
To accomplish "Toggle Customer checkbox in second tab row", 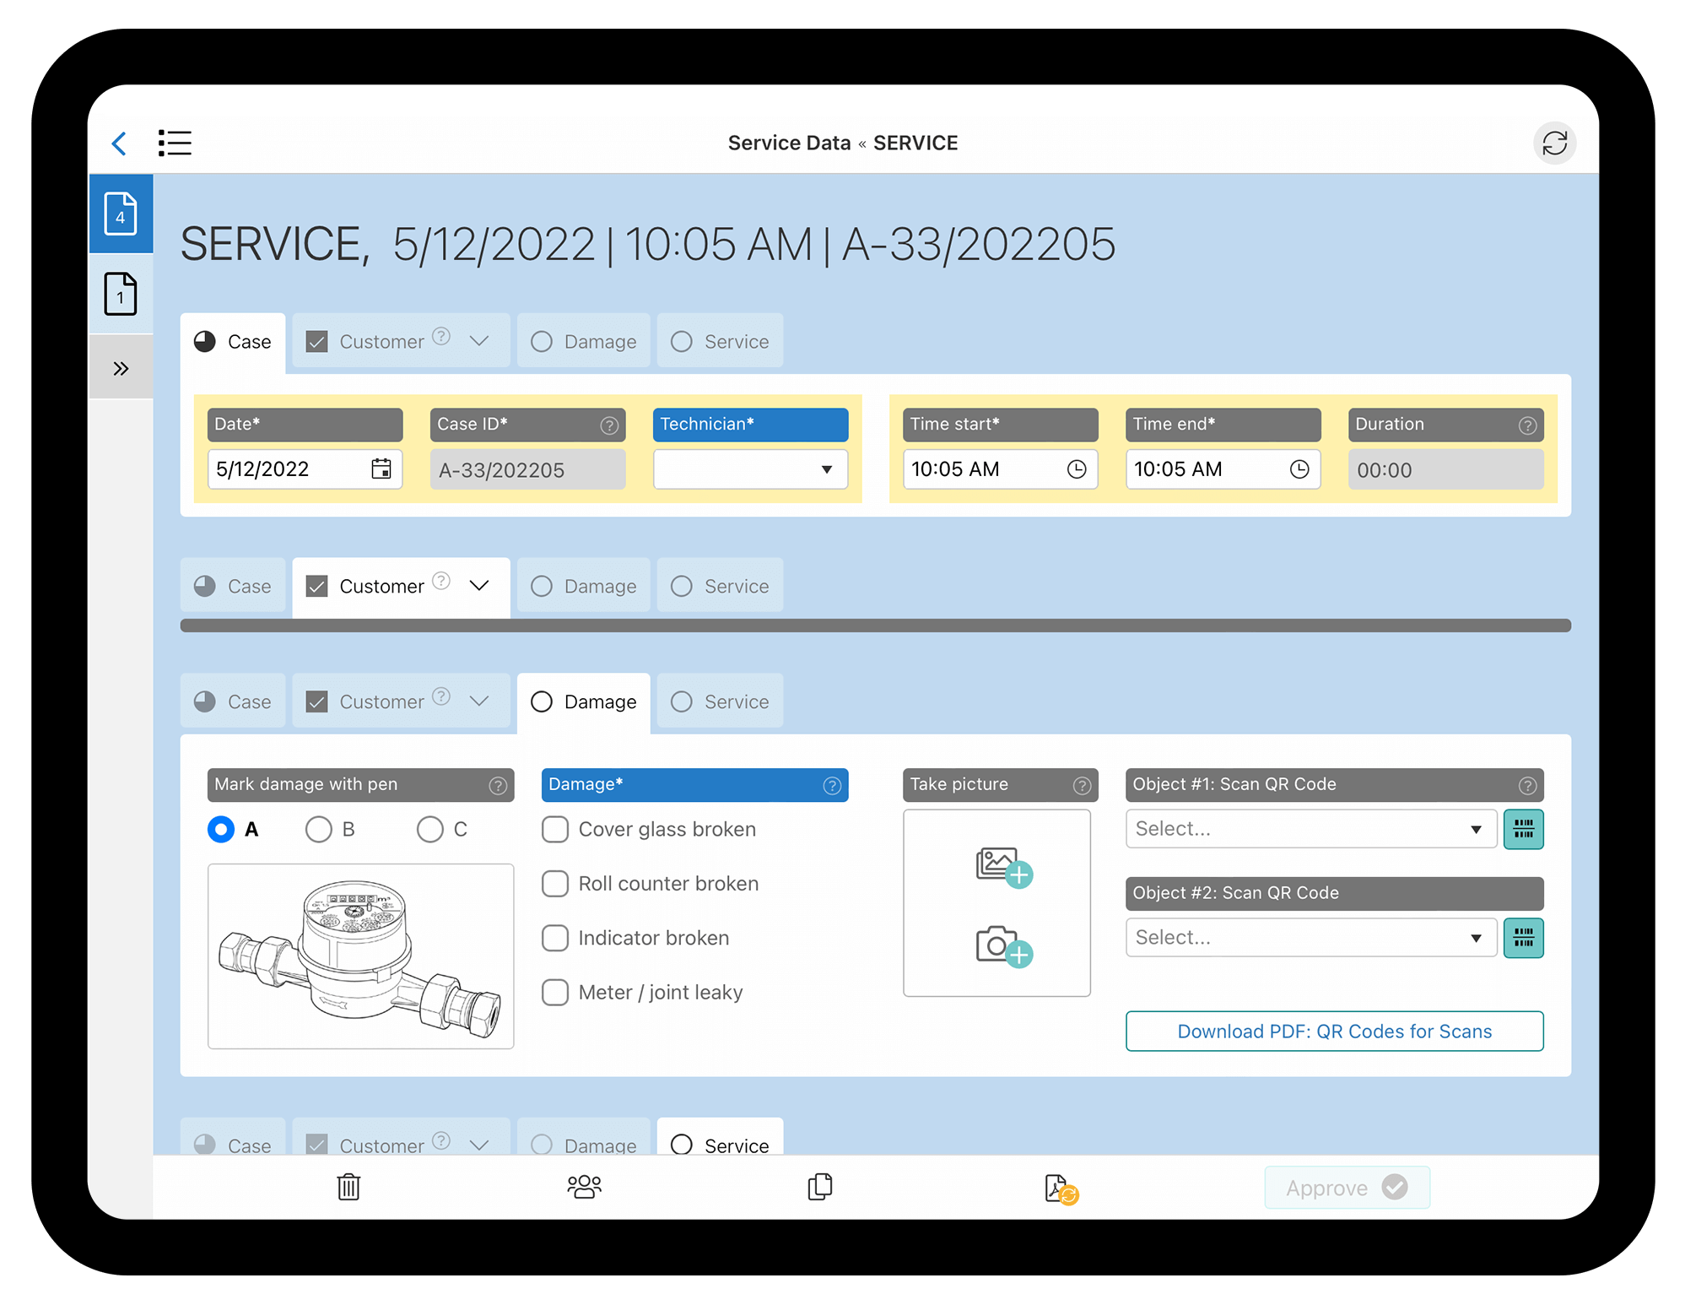I will coord(317,587).
